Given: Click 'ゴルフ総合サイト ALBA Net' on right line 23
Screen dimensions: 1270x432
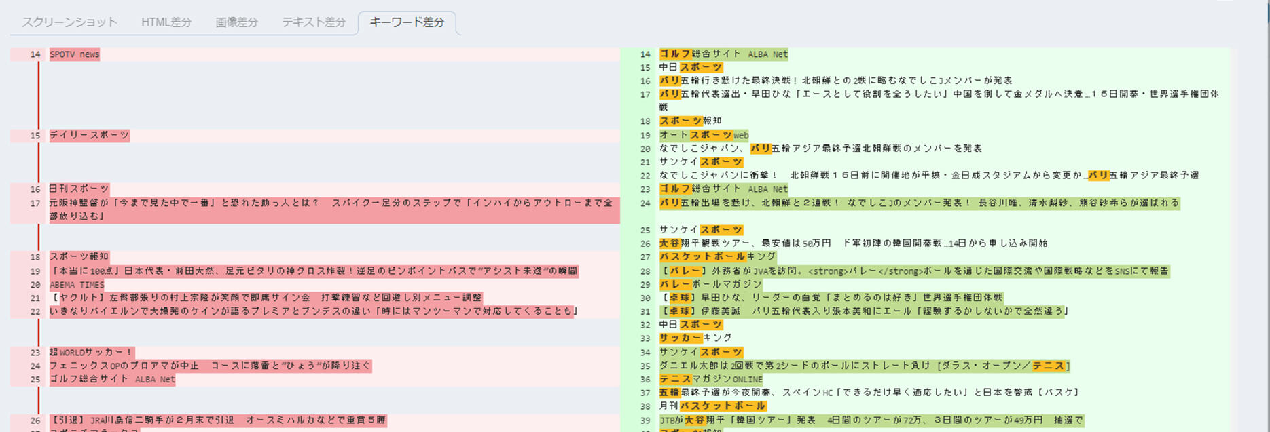Looking at the screenshot, I should click(723, 189).
